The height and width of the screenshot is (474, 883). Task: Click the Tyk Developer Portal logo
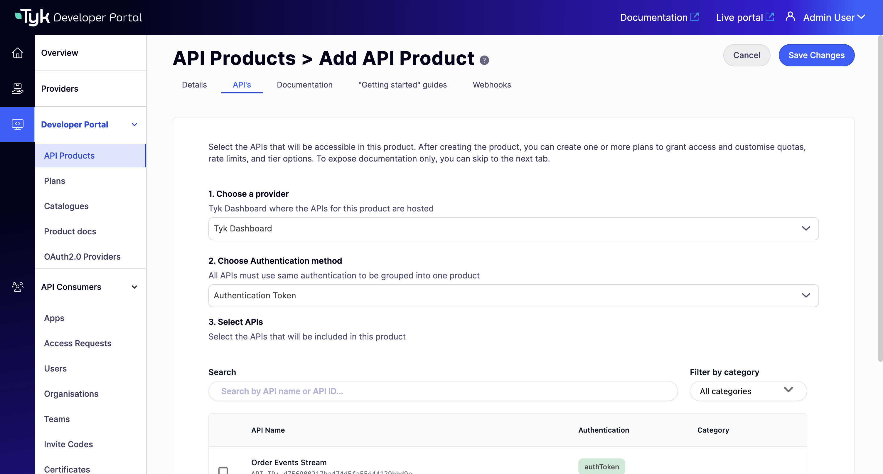click(x=78, y=17)
